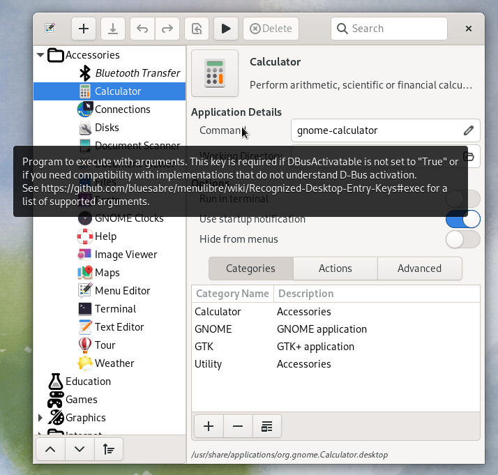
Task: Click the disabled Delete button
Action: pyautogui.click(x=271, y=29)
